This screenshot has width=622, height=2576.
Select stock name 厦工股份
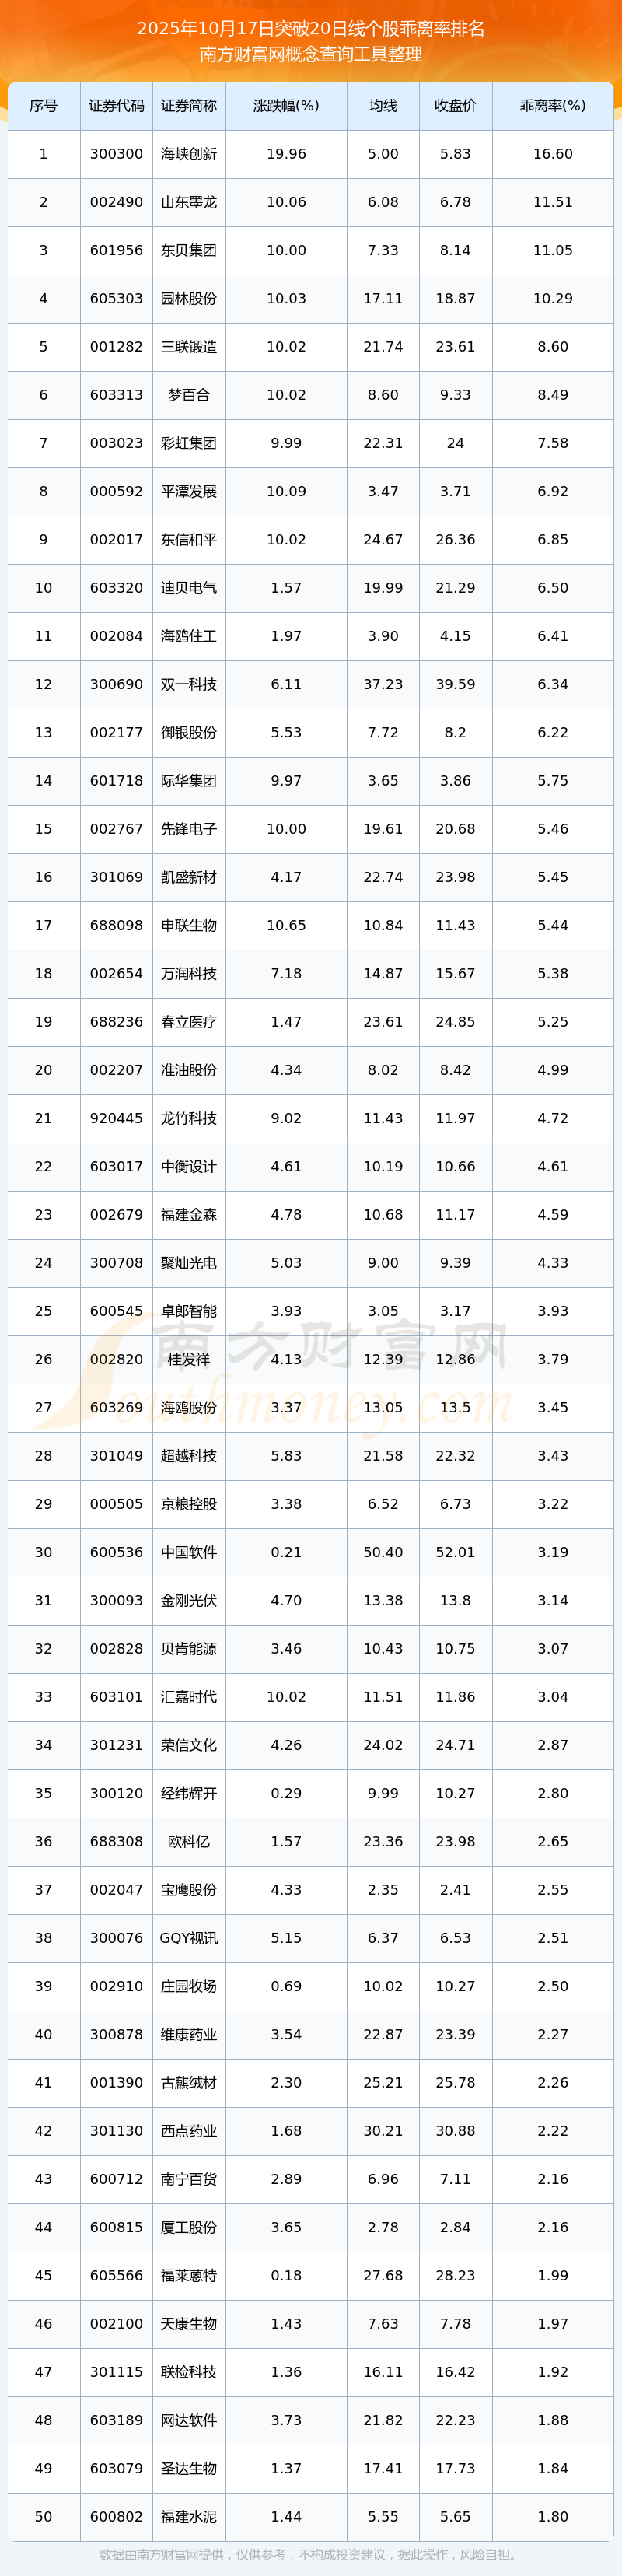point(189,2227)
